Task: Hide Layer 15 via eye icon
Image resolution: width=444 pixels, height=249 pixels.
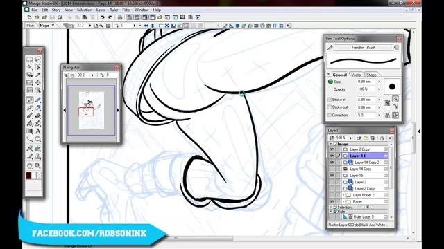Action: click(x=332, y=175)
